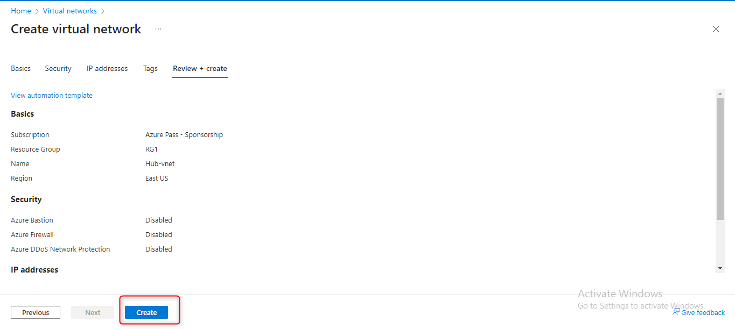Click the scrollbar down arrow
Image resolution: width=735 pixels, height=329 pixels.
point(720,268)
